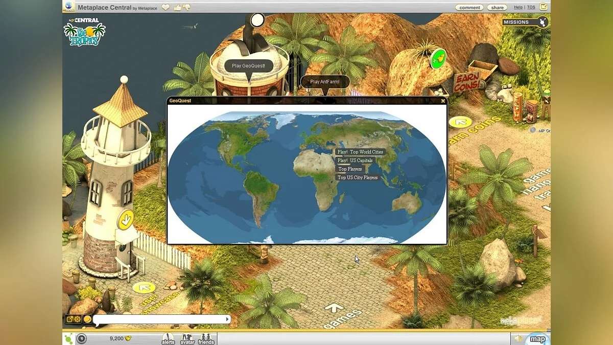613x345 pixels.
Task: Give Metaplace Central a thumbs up
Action: [177, 7]
